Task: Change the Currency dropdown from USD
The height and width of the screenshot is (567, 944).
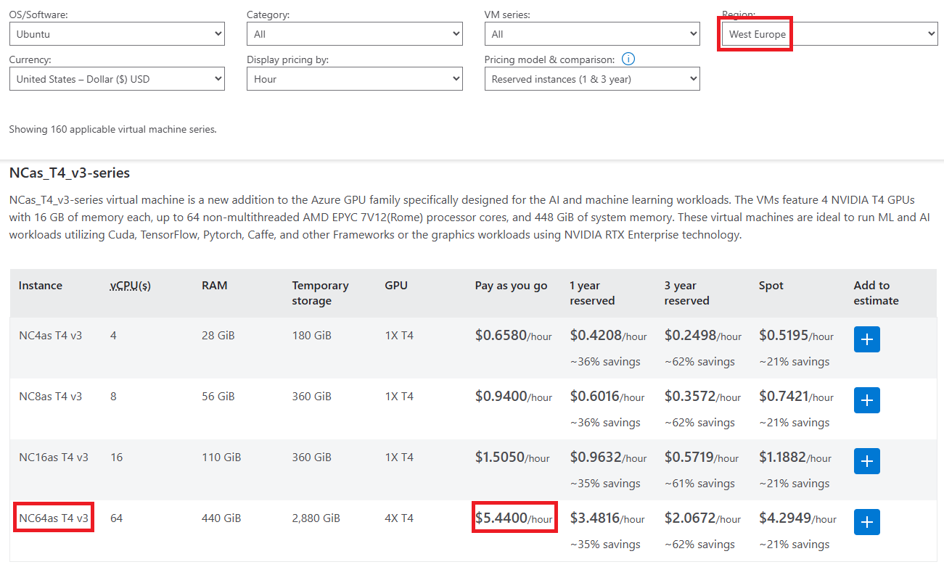Action: point(117,79)
